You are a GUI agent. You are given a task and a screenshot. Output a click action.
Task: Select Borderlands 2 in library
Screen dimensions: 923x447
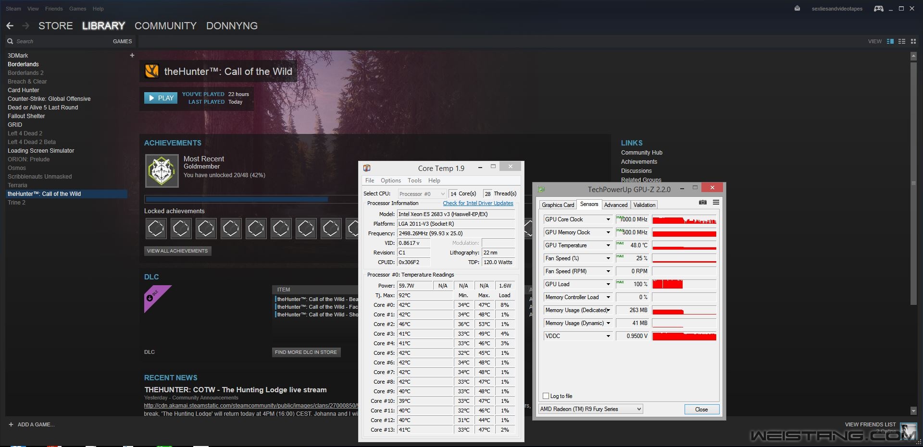click(x=25, y=73)
